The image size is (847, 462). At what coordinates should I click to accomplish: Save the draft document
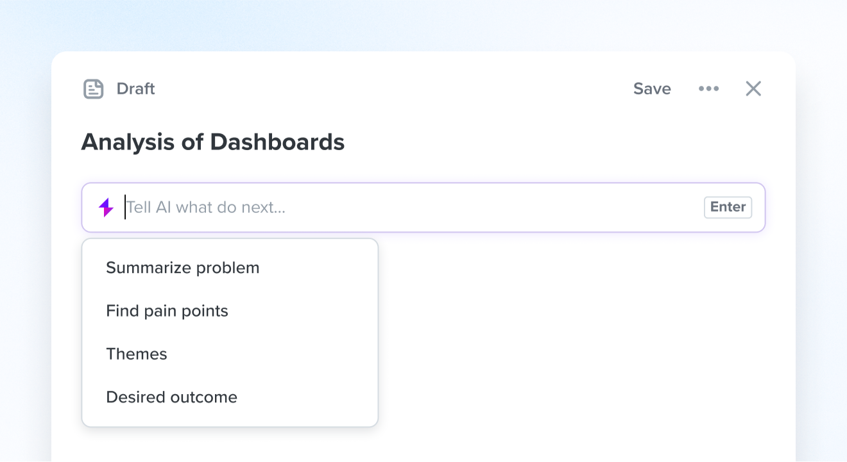(x=652, y=88)
